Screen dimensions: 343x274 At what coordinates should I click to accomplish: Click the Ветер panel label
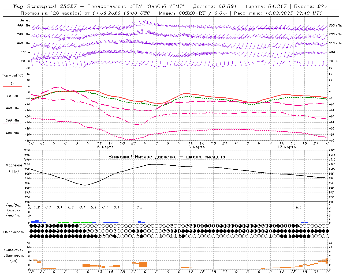click(x=25, y=20)
